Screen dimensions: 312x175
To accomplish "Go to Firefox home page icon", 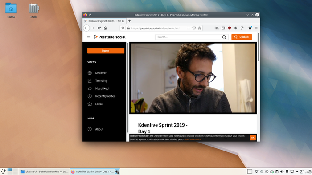I will [105, 28].
